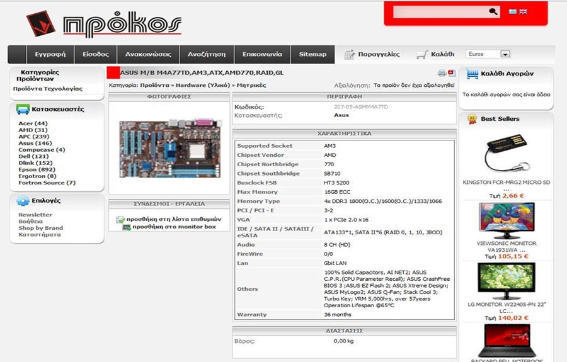Viewport: 567px width, 362px height.
Task: Open the Καταστήματα stores link
Action: click(40, 234)
